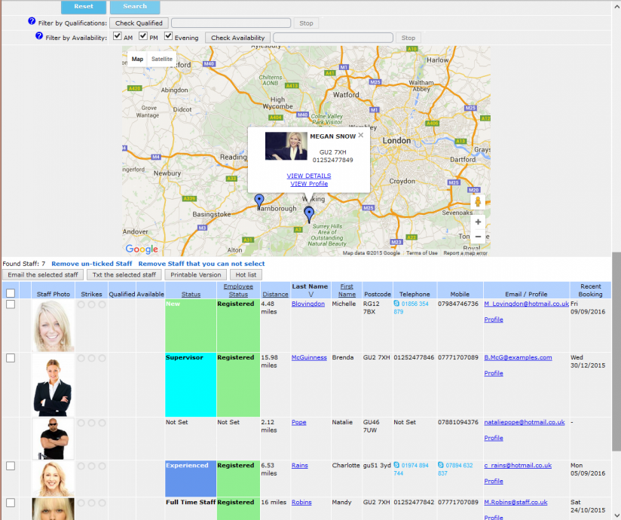Sort table by Status column
The image size is (621, 520).
[x=191, y=294]
